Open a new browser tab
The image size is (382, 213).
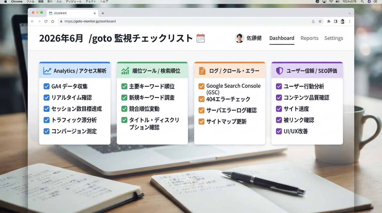tap(103, 13)
